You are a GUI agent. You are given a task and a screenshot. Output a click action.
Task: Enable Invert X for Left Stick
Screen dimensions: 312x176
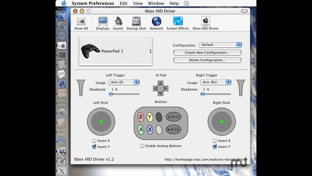coord(94,141)
